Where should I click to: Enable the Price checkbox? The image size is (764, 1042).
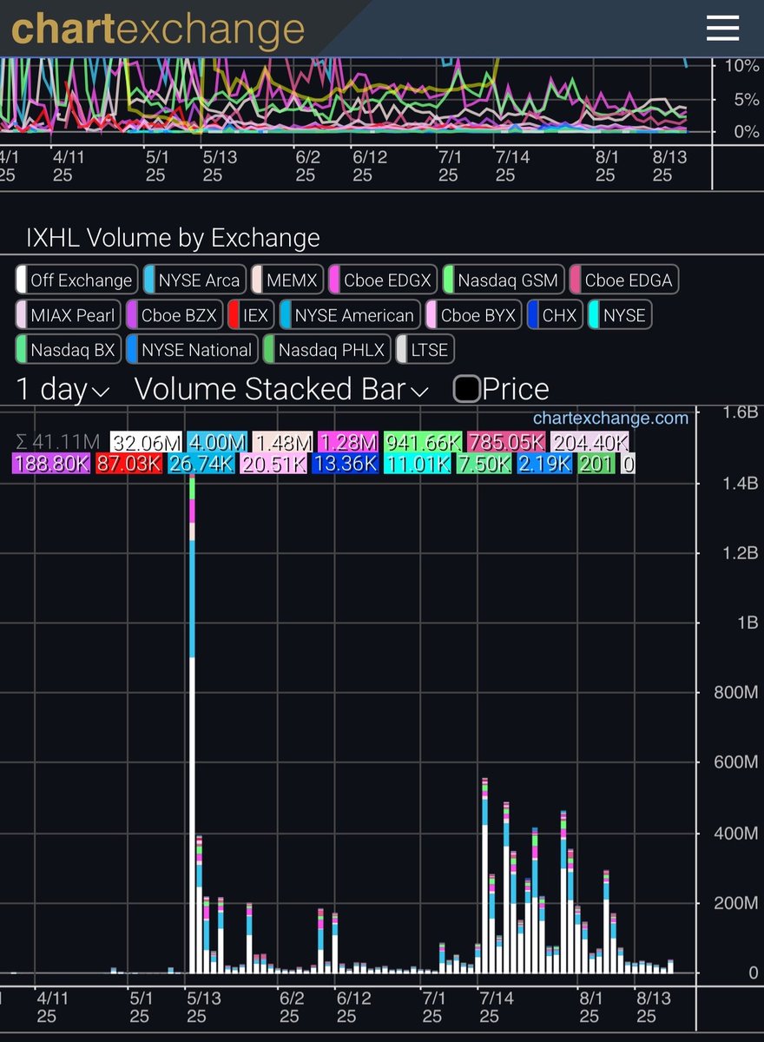pyautogui.click(x=467, y=389)
